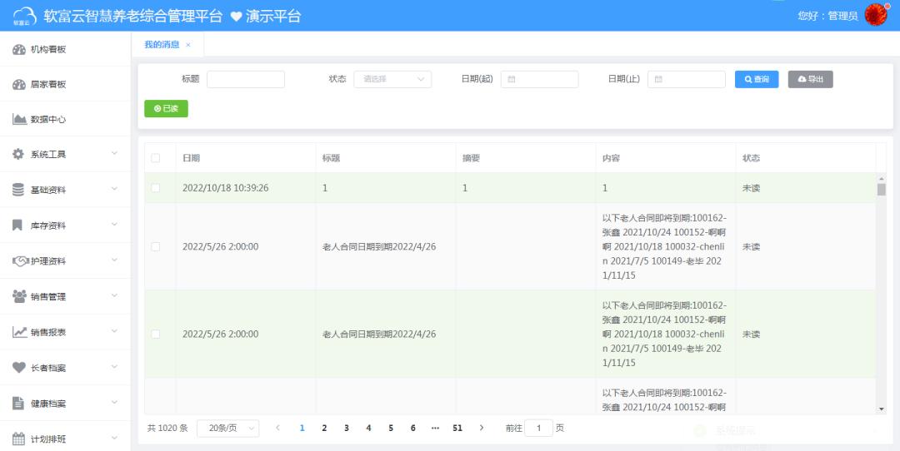
Task: Go to page 2
Action: (324, 428)
